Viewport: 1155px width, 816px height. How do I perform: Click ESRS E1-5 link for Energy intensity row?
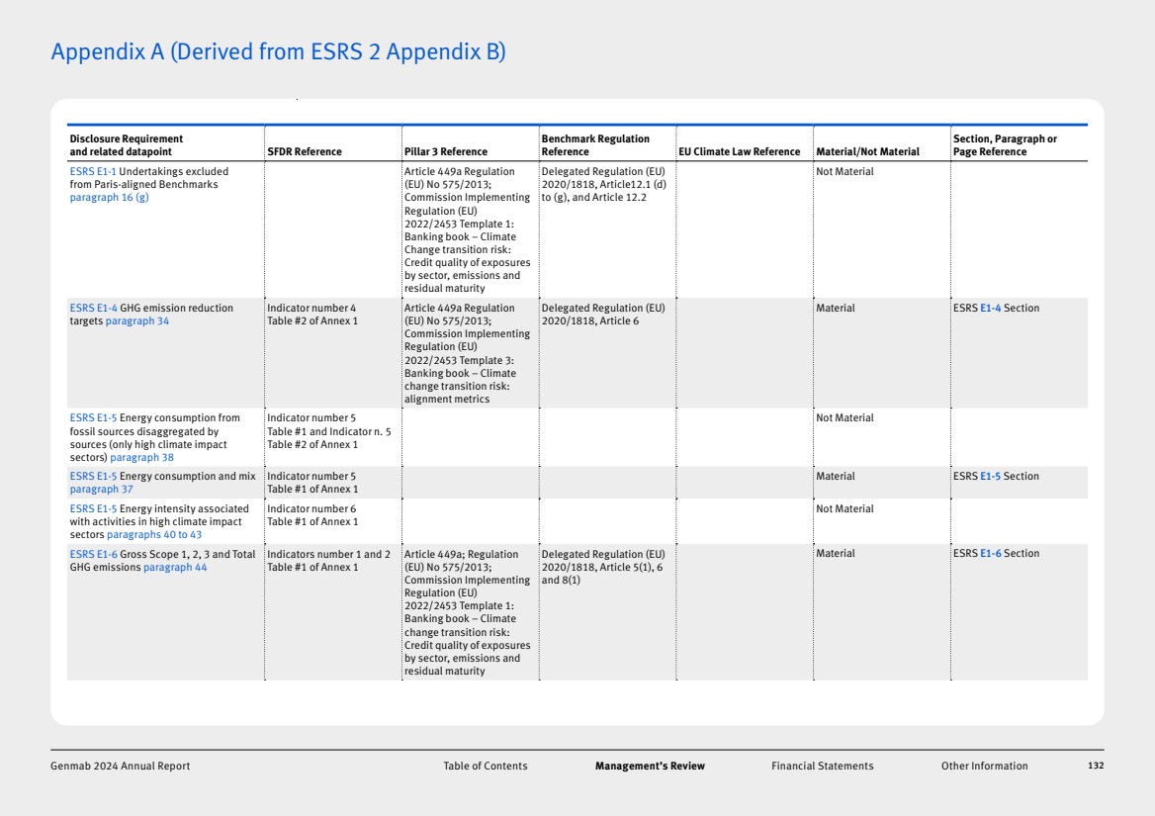93,509
